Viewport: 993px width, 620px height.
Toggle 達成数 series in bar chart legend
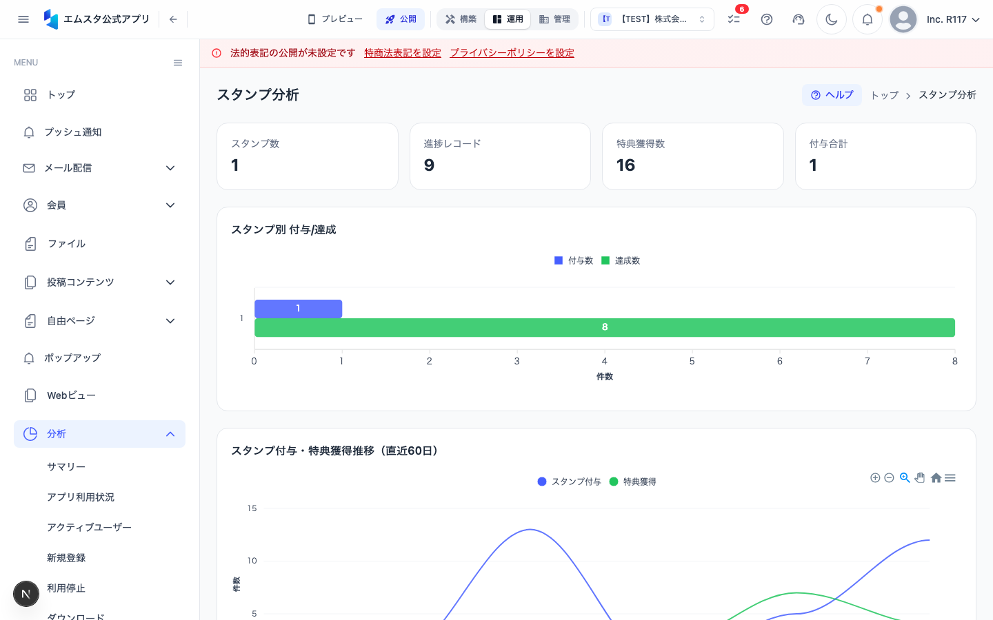pyautogui.click(x=621, y=260)
